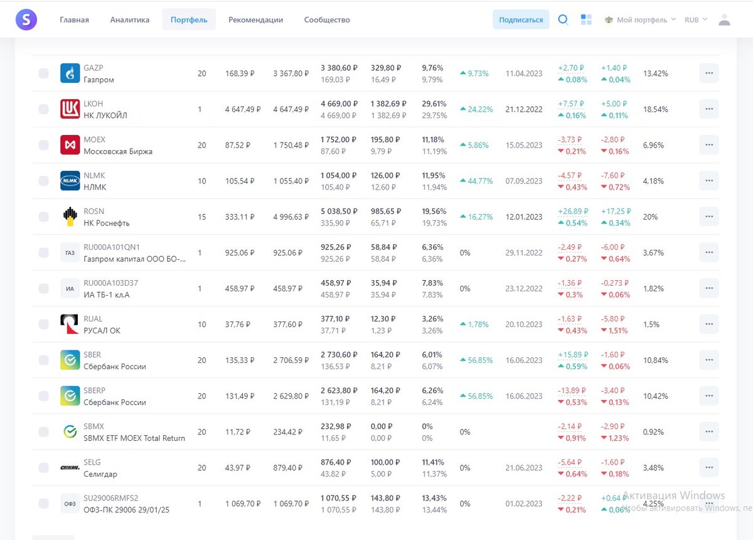Tick the checkbox for GAZP Газпром

click(43, 73)
